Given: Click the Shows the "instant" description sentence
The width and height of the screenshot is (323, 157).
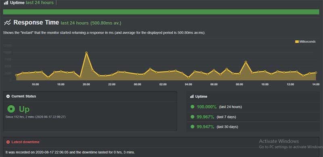Looking at the screenshot, I should click(104, 33).
